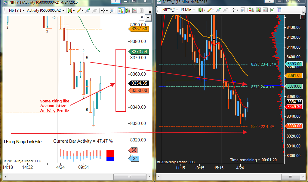Click Zoom In magnifier in Activity chart
308x182 pixels.
click(x=88, y=11)
